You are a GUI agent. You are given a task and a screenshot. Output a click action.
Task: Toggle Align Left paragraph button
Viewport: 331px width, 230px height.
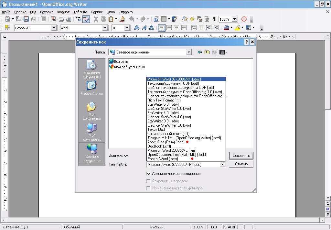pos(162,28)
